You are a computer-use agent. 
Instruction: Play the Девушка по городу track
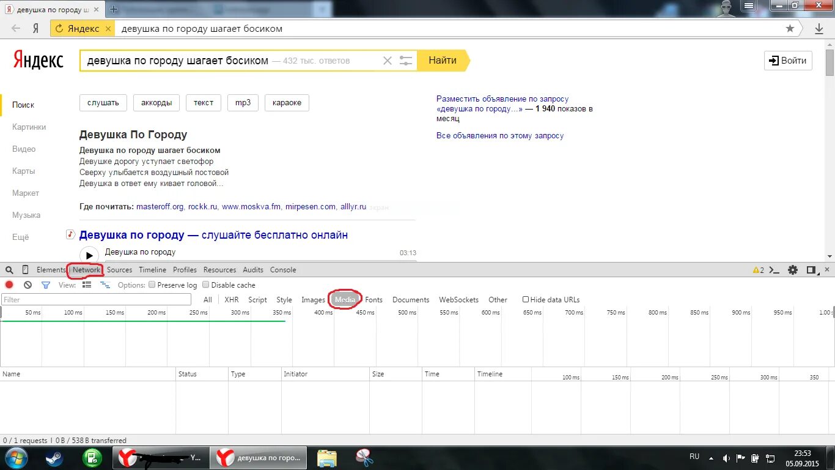point(89,255)
